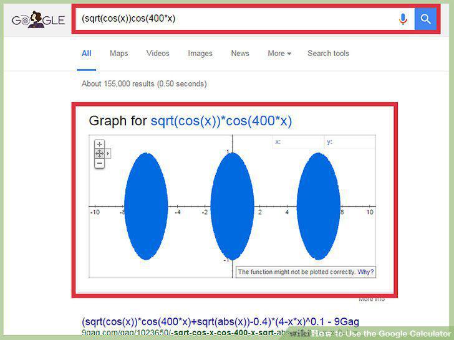
Task: Zoom out of graph with minus button
Action: coord(99,163)
